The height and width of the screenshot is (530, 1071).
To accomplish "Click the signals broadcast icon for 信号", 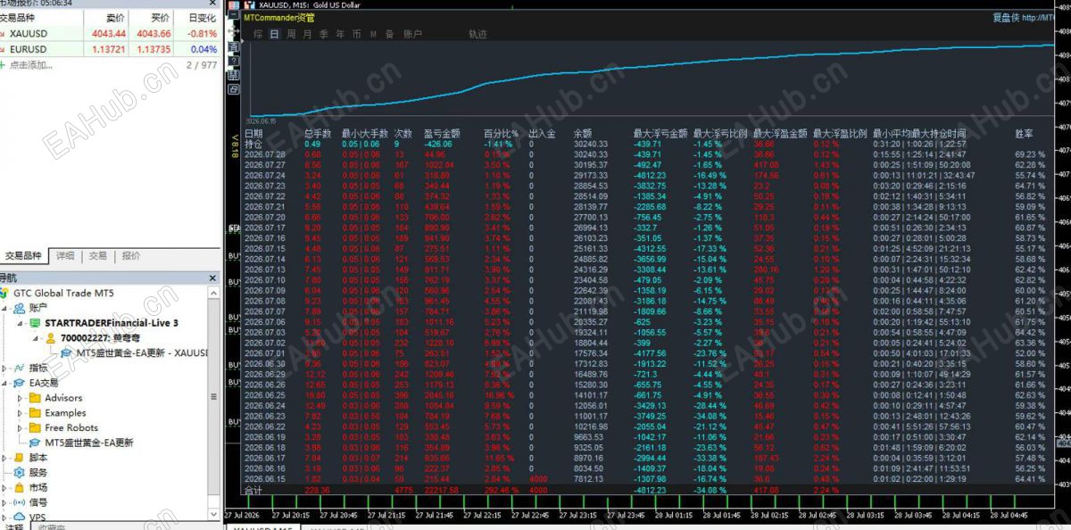I will click(18, 502).
